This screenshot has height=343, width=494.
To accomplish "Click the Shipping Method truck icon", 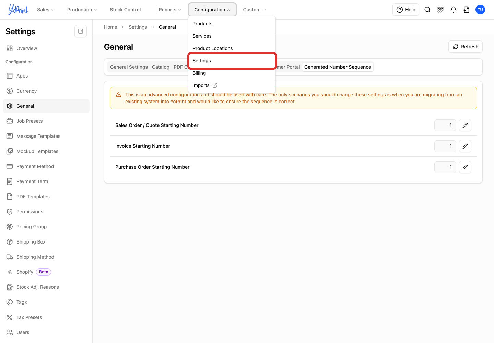I will pos(10,257).
